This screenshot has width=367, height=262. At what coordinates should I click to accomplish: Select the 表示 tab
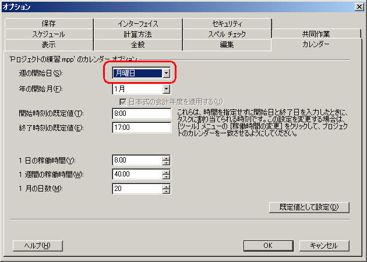[x=48, y=45]
